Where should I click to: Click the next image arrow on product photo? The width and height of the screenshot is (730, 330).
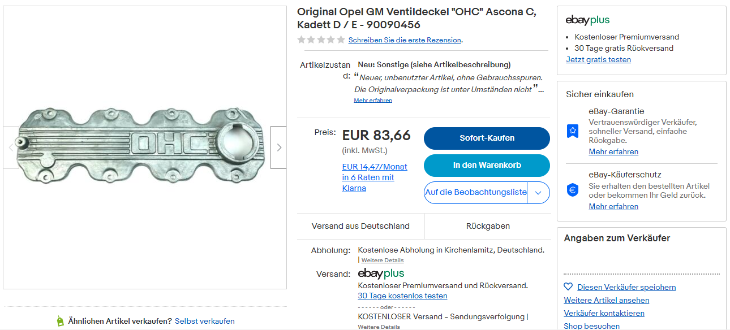pos(278,147)
